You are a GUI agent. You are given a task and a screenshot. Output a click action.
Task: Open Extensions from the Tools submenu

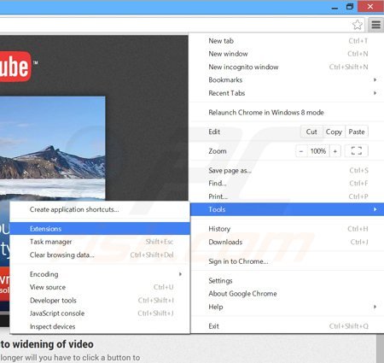(x=100, y=229)
